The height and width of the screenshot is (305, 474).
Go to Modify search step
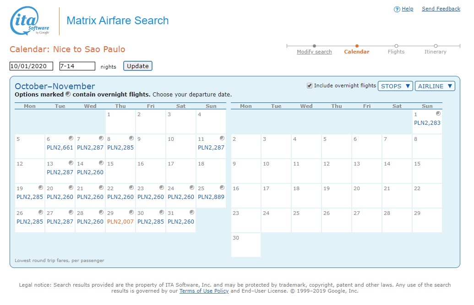click(x=314, y=52)
